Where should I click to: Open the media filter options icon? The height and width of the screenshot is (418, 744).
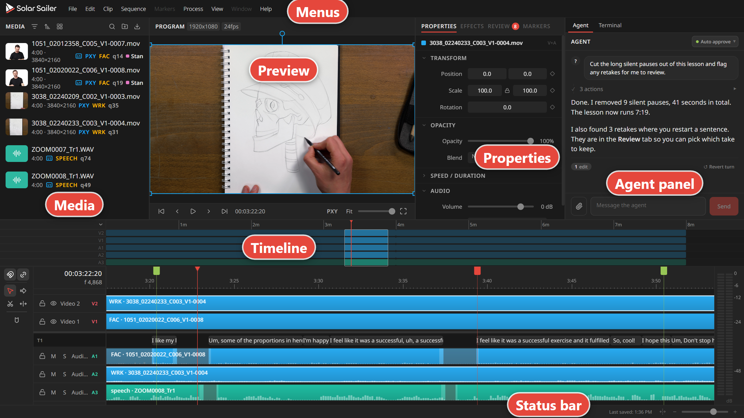click(34, 27)
